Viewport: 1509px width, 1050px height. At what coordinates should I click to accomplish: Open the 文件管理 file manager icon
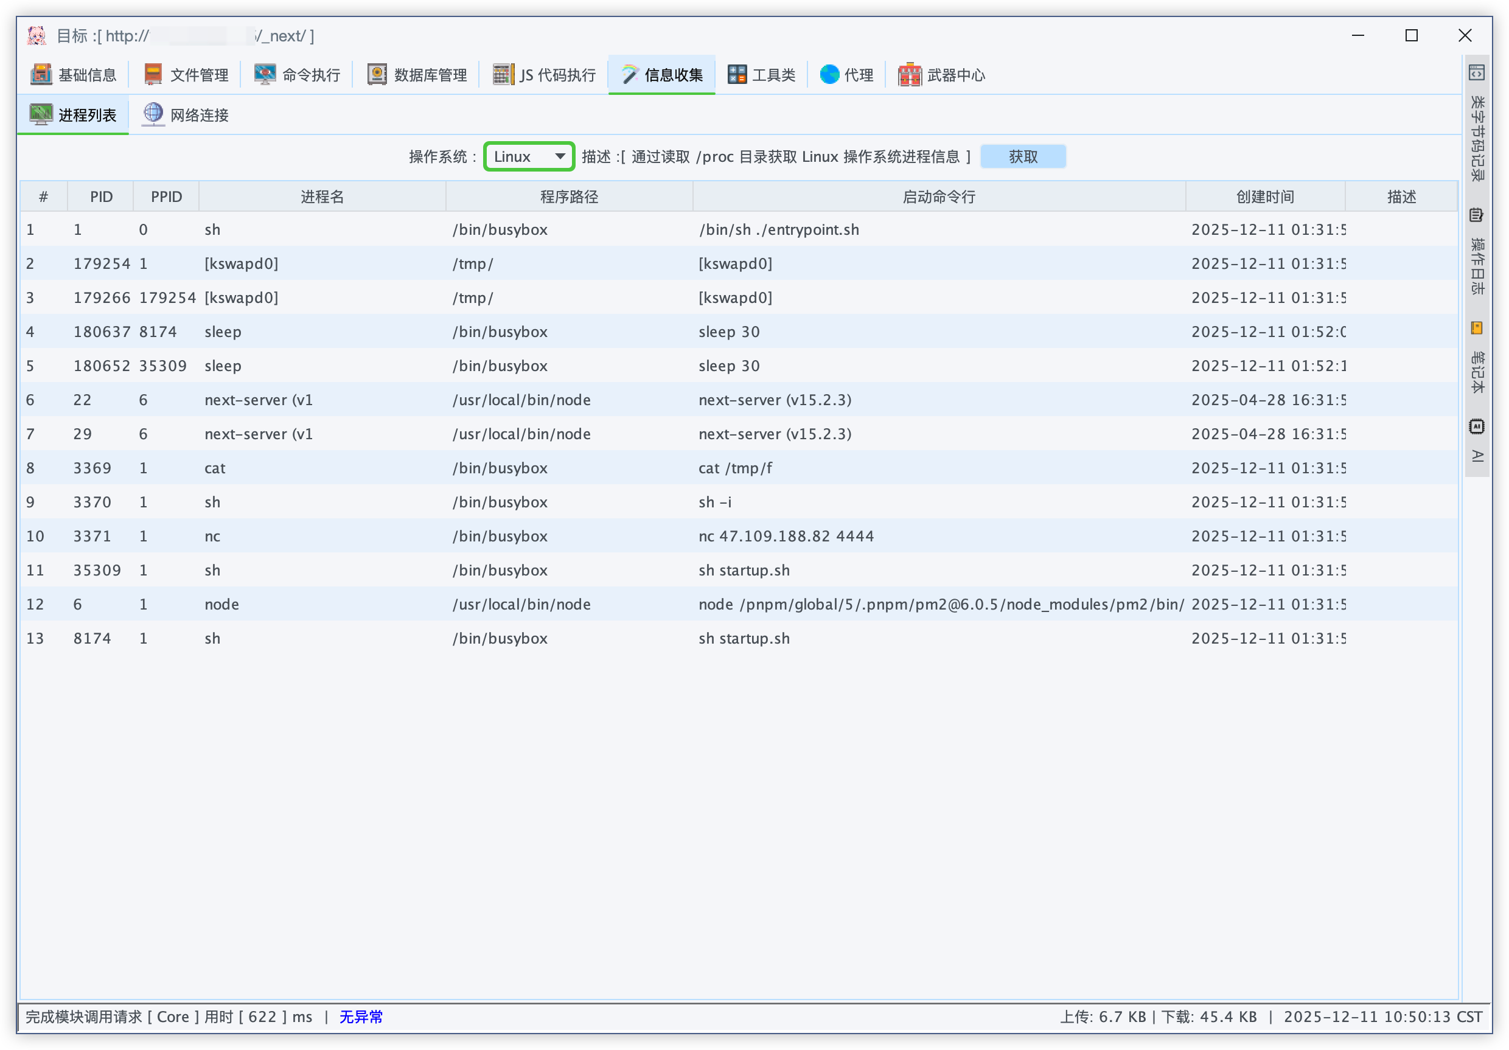[153, 75]
